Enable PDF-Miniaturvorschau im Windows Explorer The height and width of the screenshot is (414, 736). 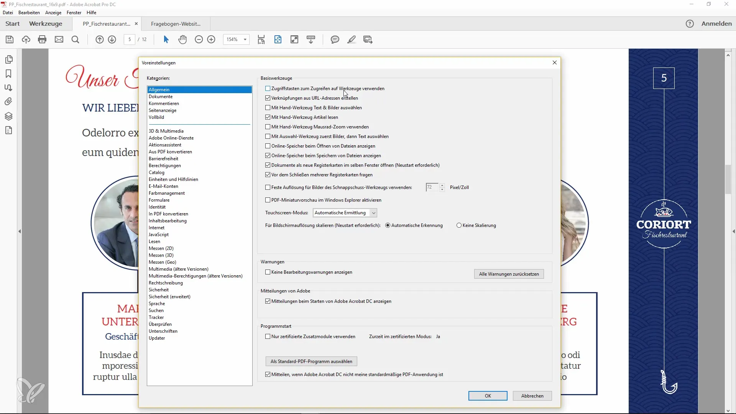[268, 200]
